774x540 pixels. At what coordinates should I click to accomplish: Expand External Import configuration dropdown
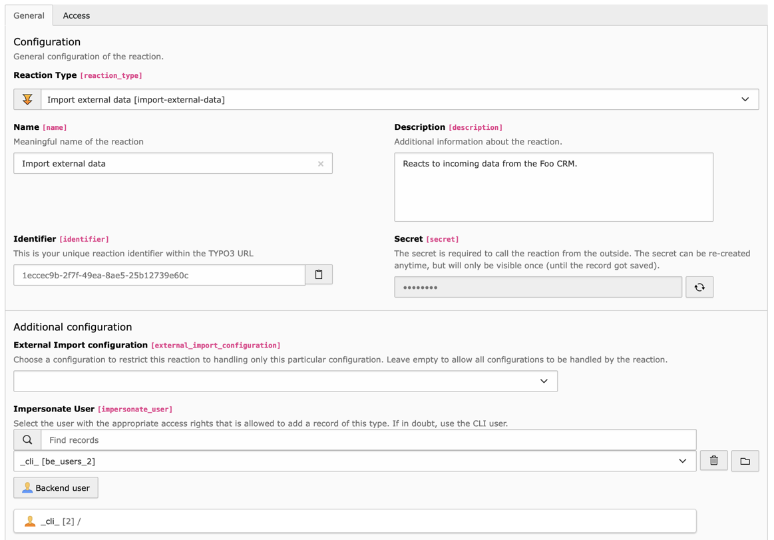(x=286, y=382)
